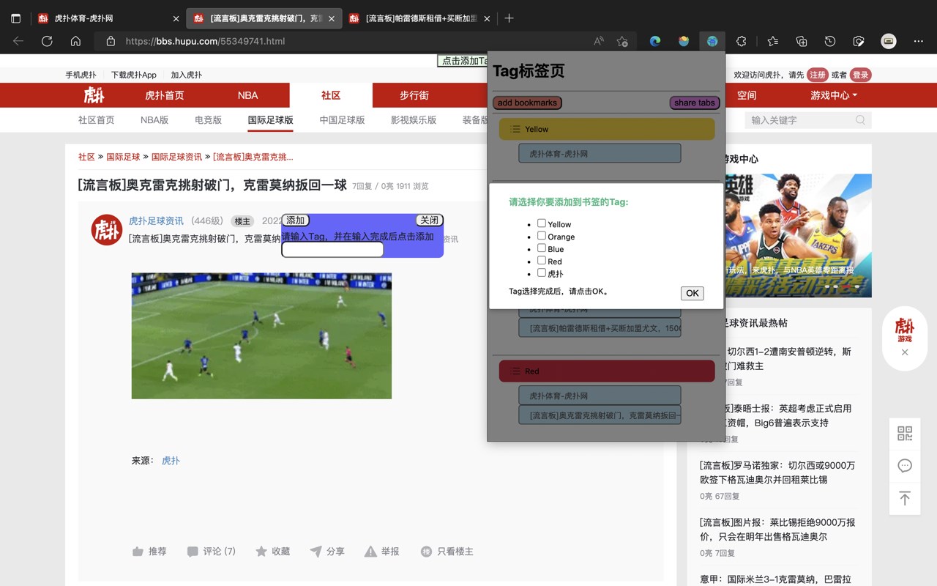Click the 登录 login button
The image size is (937, 586).
tap(861, 75)
